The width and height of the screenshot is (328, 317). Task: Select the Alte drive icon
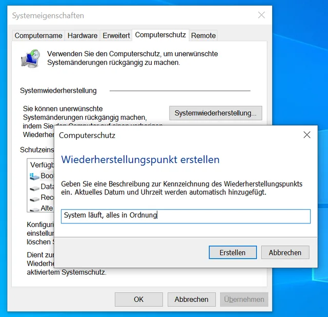[x=34, y=209]
